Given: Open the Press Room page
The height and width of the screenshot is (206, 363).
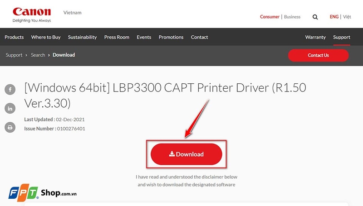Looking at the screenshot, I should [117, 37].
